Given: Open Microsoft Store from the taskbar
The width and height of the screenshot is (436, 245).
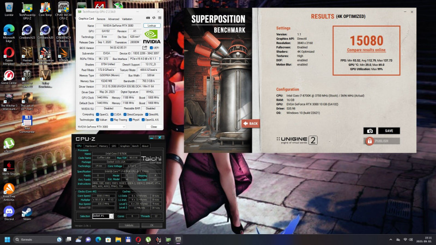Looking at the screenshot, I should 108,240.
